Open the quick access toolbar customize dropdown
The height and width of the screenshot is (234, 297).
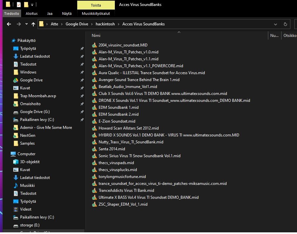point(32,5)
